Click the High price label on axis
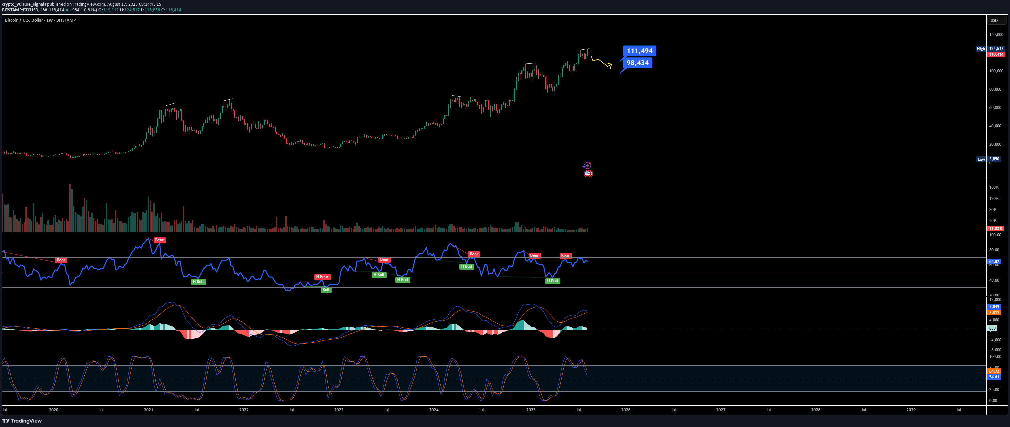The width and height of the screenshot is (1010, 427). 981,49
